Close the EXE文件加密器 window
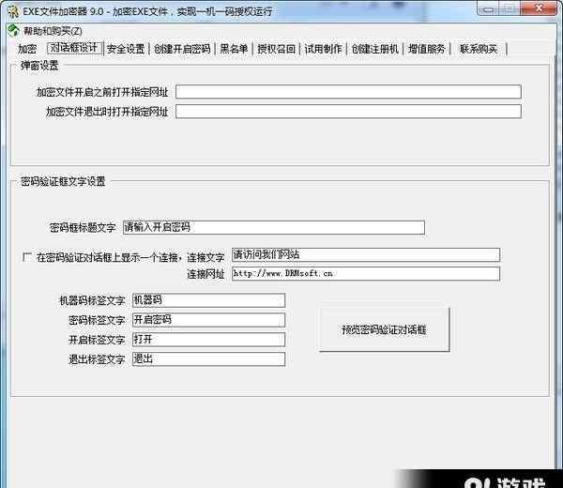The image size is (563, 488). click(x=539, y=8)
